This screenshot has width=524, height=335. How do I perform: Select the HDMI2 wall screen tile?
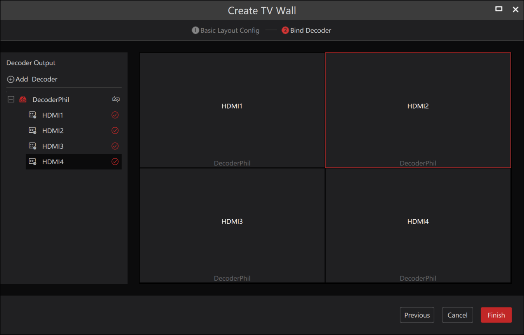pyautogui.click(x=418, y=110)
